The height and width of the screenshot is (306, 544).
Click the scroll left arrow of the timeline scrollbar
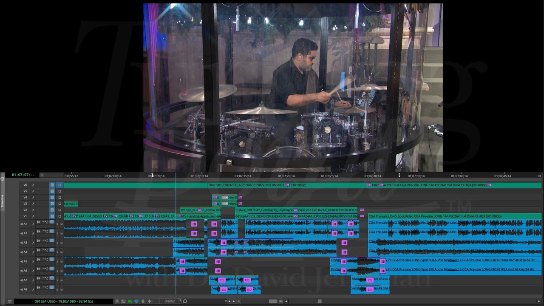pyautogui.click(x=286, y=301)
